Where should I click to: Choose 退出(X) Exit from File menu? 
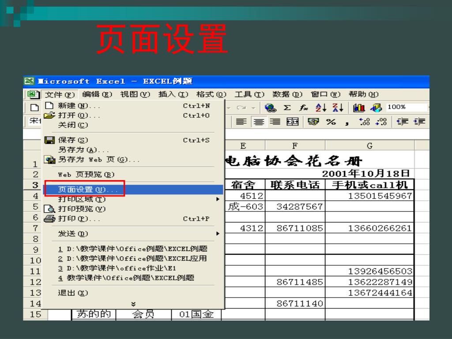[x=133, y=293]
